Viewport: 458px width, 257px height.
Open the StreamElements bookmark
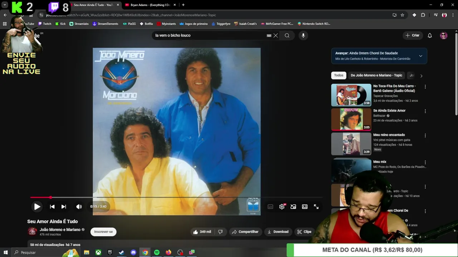(105, 24)
